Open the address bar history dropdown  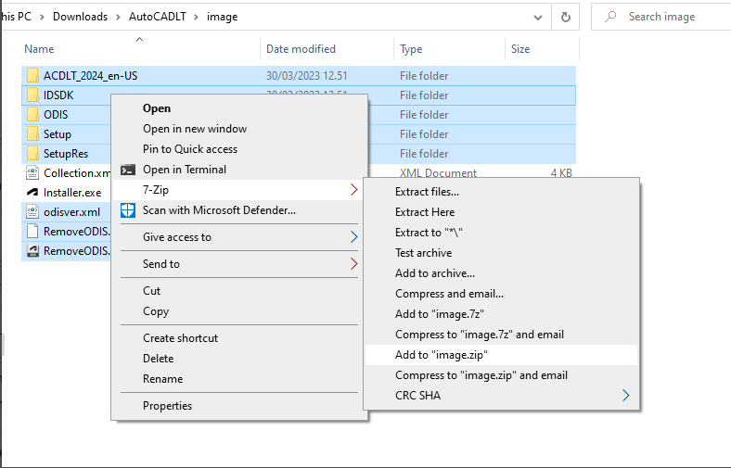[x=538, y=18]
